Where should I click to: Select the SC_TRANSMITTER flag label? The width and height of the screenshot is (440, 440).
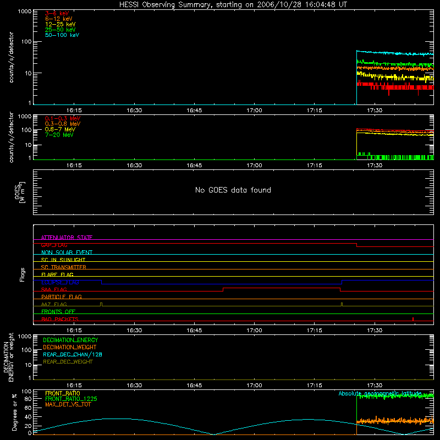pos(64,267)
